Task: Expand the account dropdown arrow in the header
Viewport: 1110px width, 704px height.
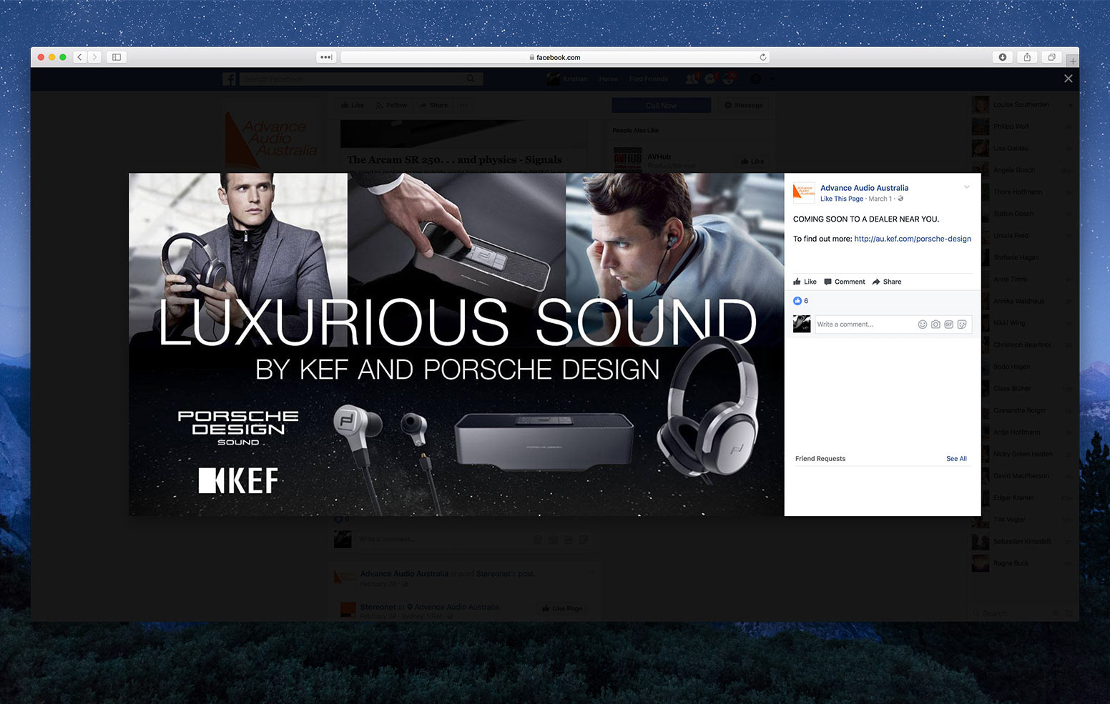Action: (772, 79)
